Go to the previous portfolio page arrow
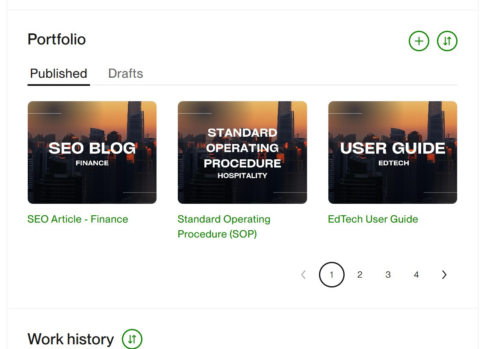 tap(303, 275)
